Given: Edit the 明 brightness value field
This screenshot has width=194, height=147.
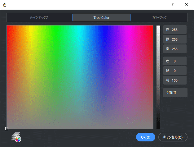Looking at the screenshot, I should pyautogui.click(x=175, y=80).
